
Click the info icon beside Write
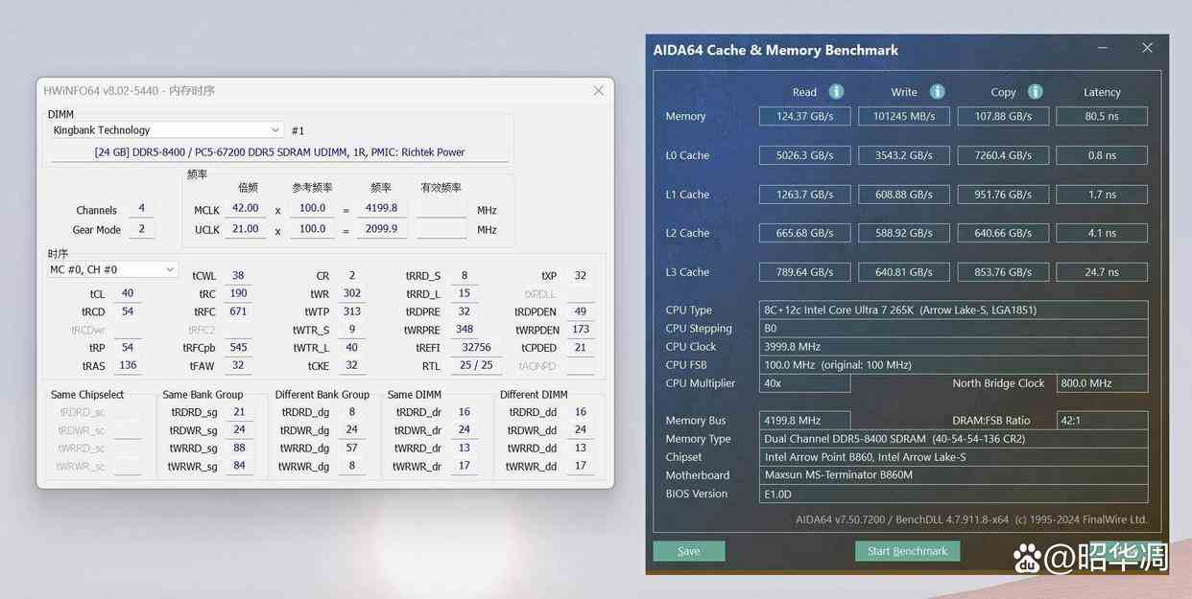pos(937,92)
